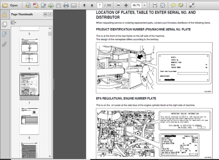
Task: Click the page number field showing 7
Action: click(100, 5)
